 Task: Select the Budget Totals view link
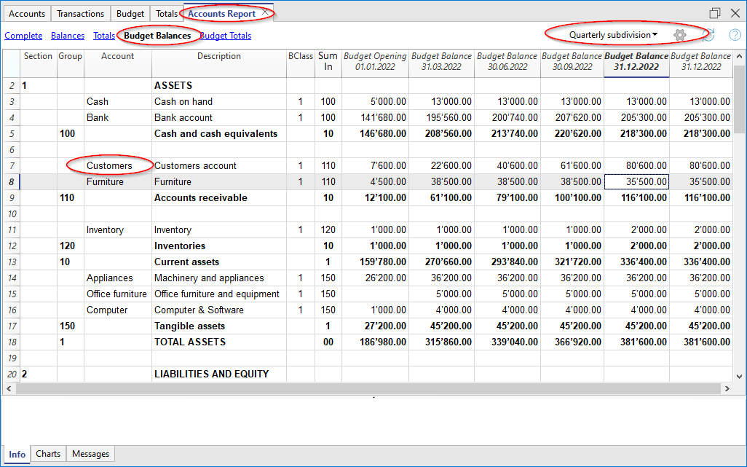226,36
